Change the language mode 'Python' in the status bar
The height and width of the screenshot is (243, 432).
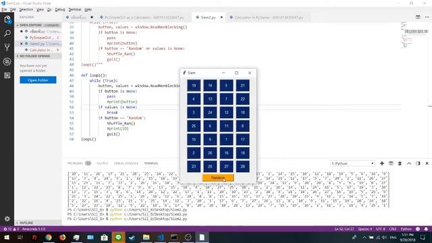(406, 229)
